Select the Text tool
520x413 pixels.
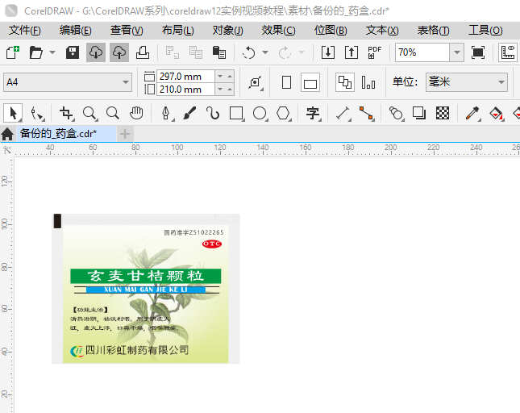[313, 114]
